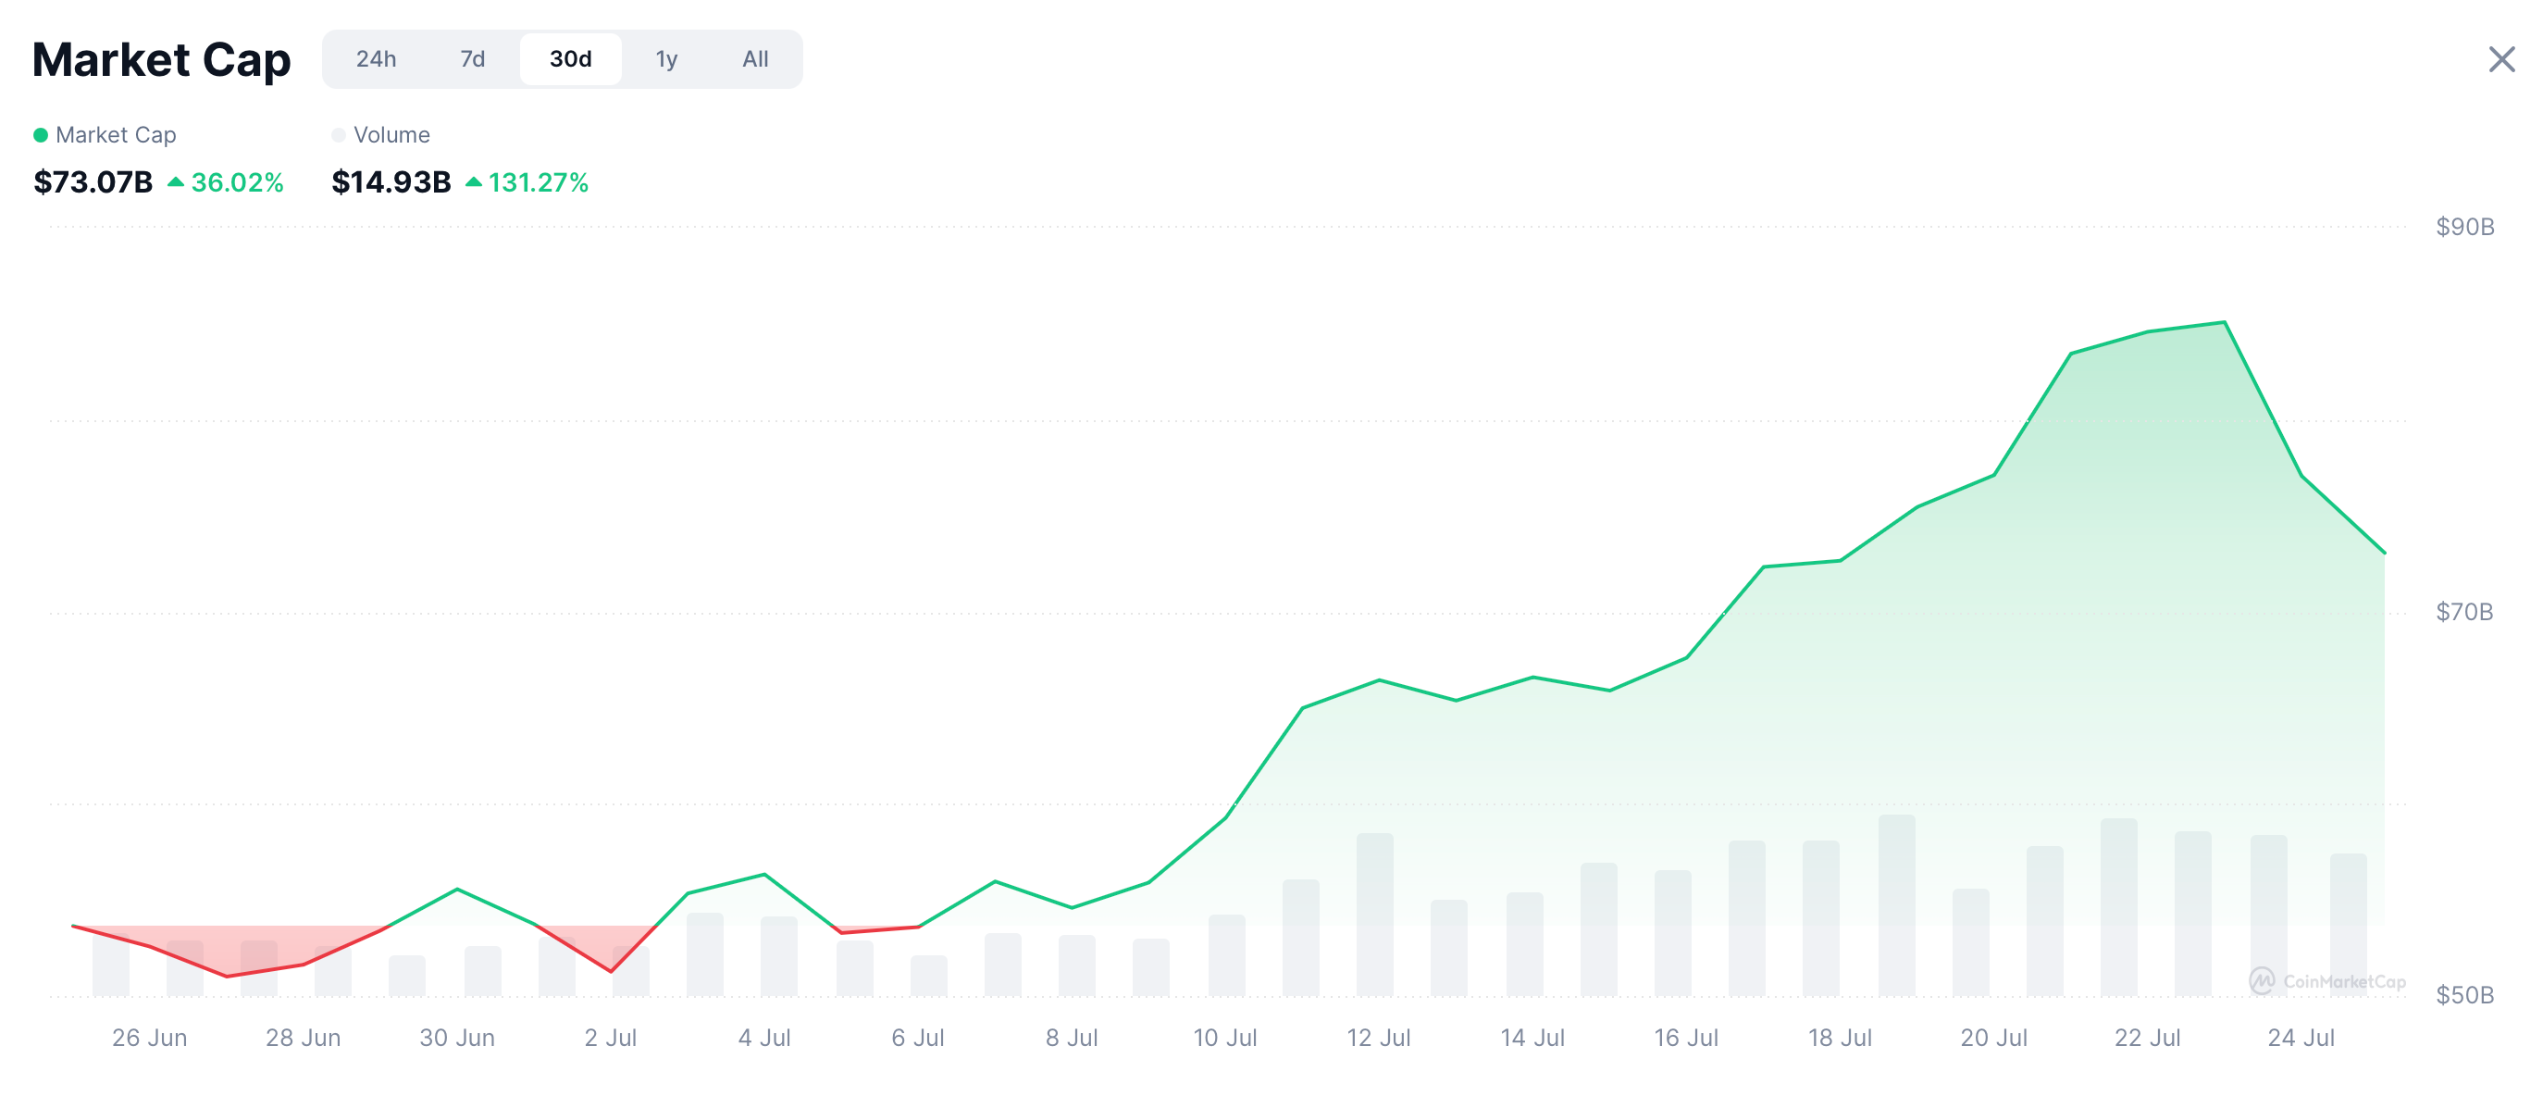This screenshot has height=1096, width=2543.
Task: Click the Market Cap heading
Action: click(161, 59)
